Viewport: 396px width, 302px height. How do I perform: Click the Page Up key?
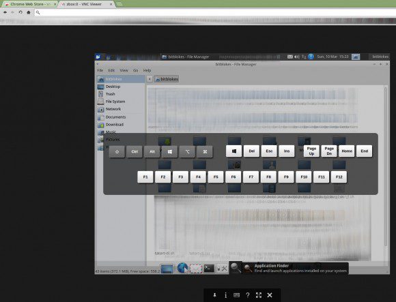pos(311,151)
